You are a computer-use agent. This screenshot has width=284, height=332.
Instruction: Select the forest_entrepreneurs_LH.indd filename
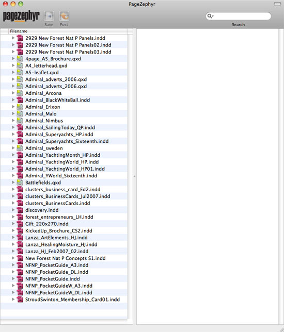(59, 217)
